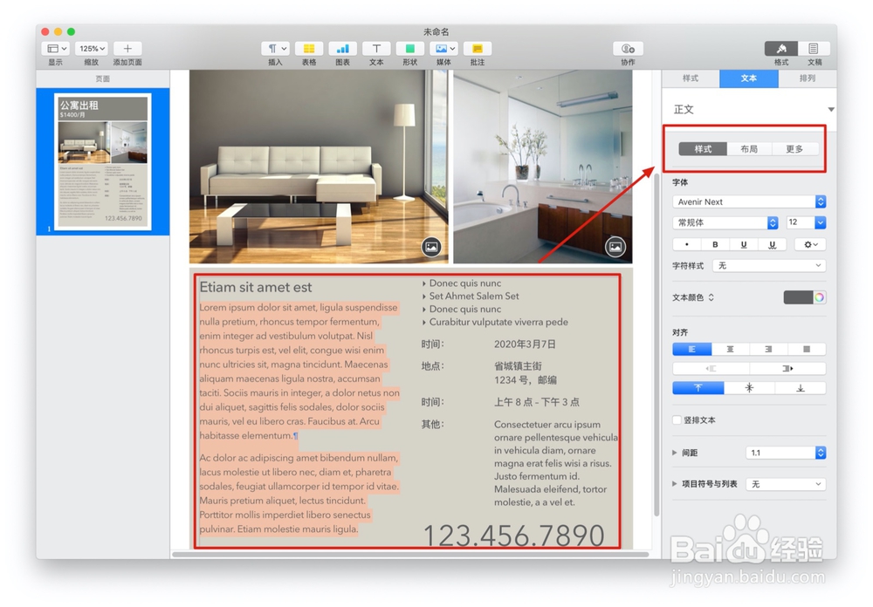The width and height of the screenshot is (873, 607).
Task: Align text vertically to middle
Action: click(x=749, y=388)
